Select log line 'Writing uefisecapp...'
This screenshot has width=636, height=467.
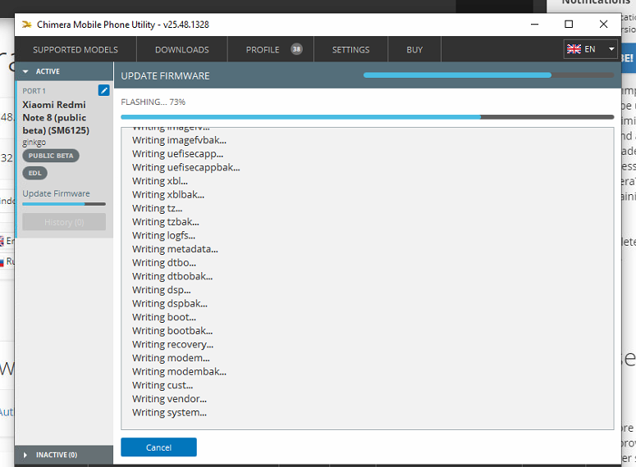(177, 154)
